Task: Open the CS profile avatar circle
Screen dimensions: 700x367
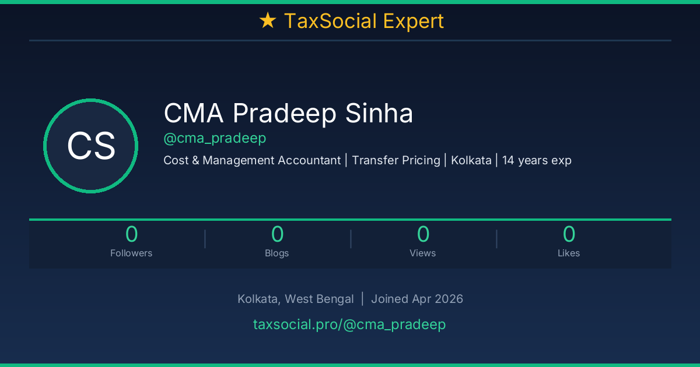Action: click(90, 146)
